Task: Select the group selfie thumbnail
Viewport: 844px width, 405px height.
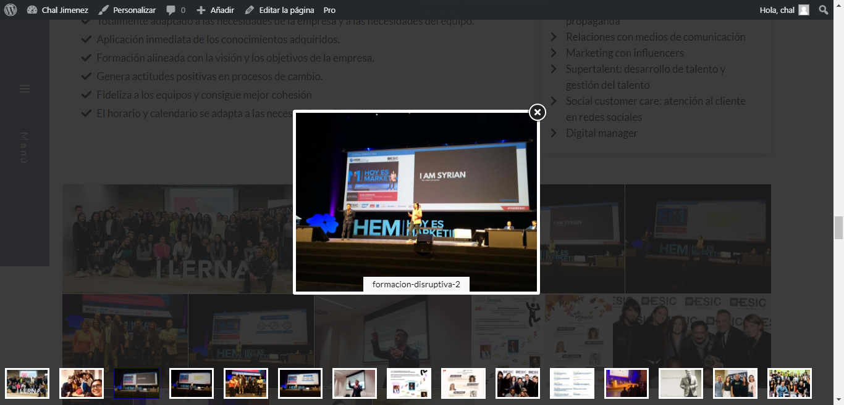Action: pyautogui.click(x=82, y=383)
